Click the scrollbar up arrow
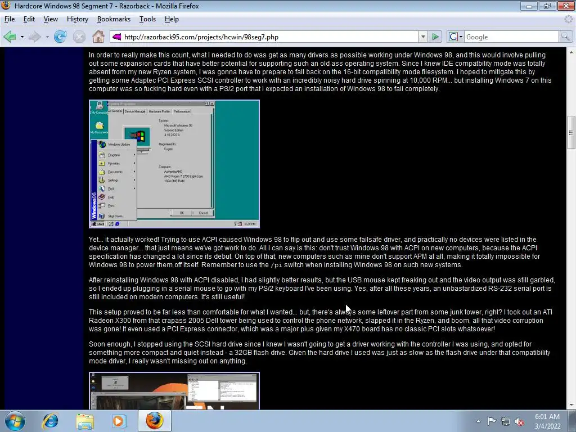The width and height of the screenshot is (576, 432). tap(571, 52)
